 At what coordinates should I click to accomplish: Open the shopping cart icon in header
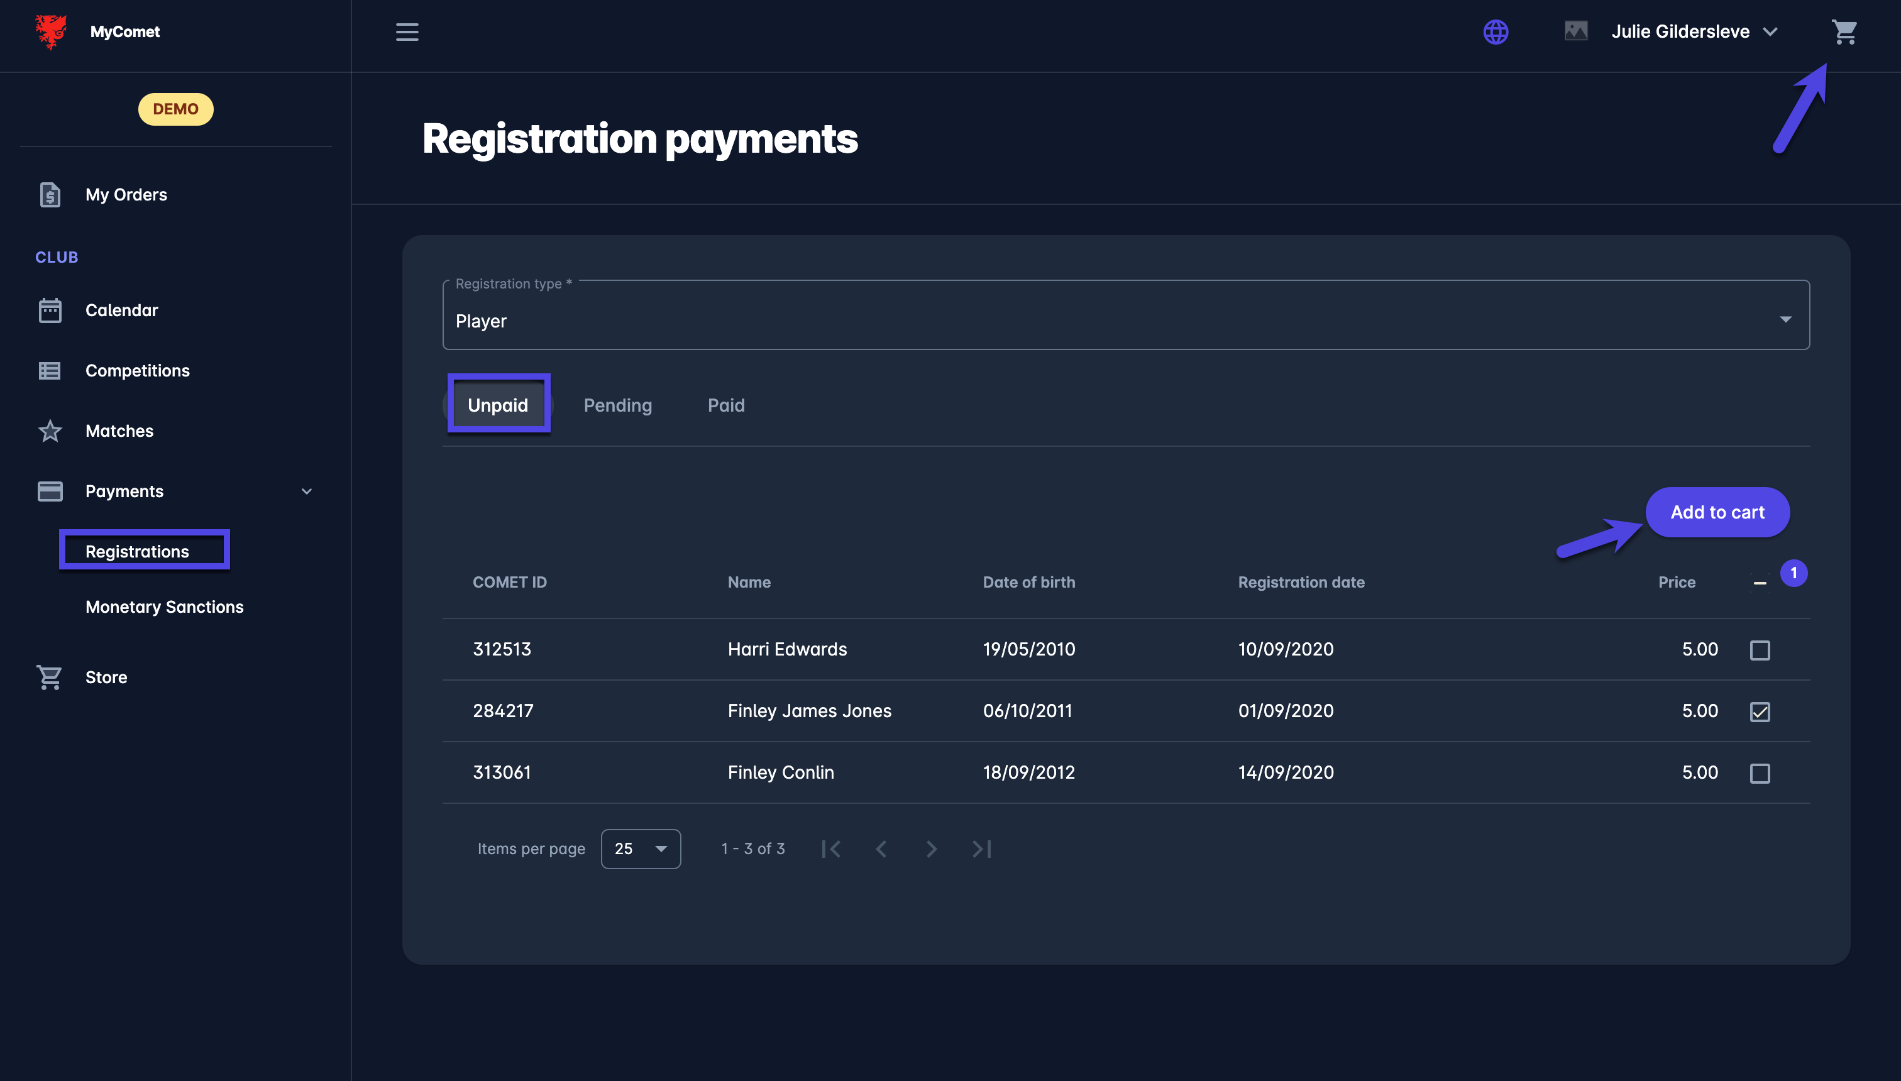coord(1844,32)
